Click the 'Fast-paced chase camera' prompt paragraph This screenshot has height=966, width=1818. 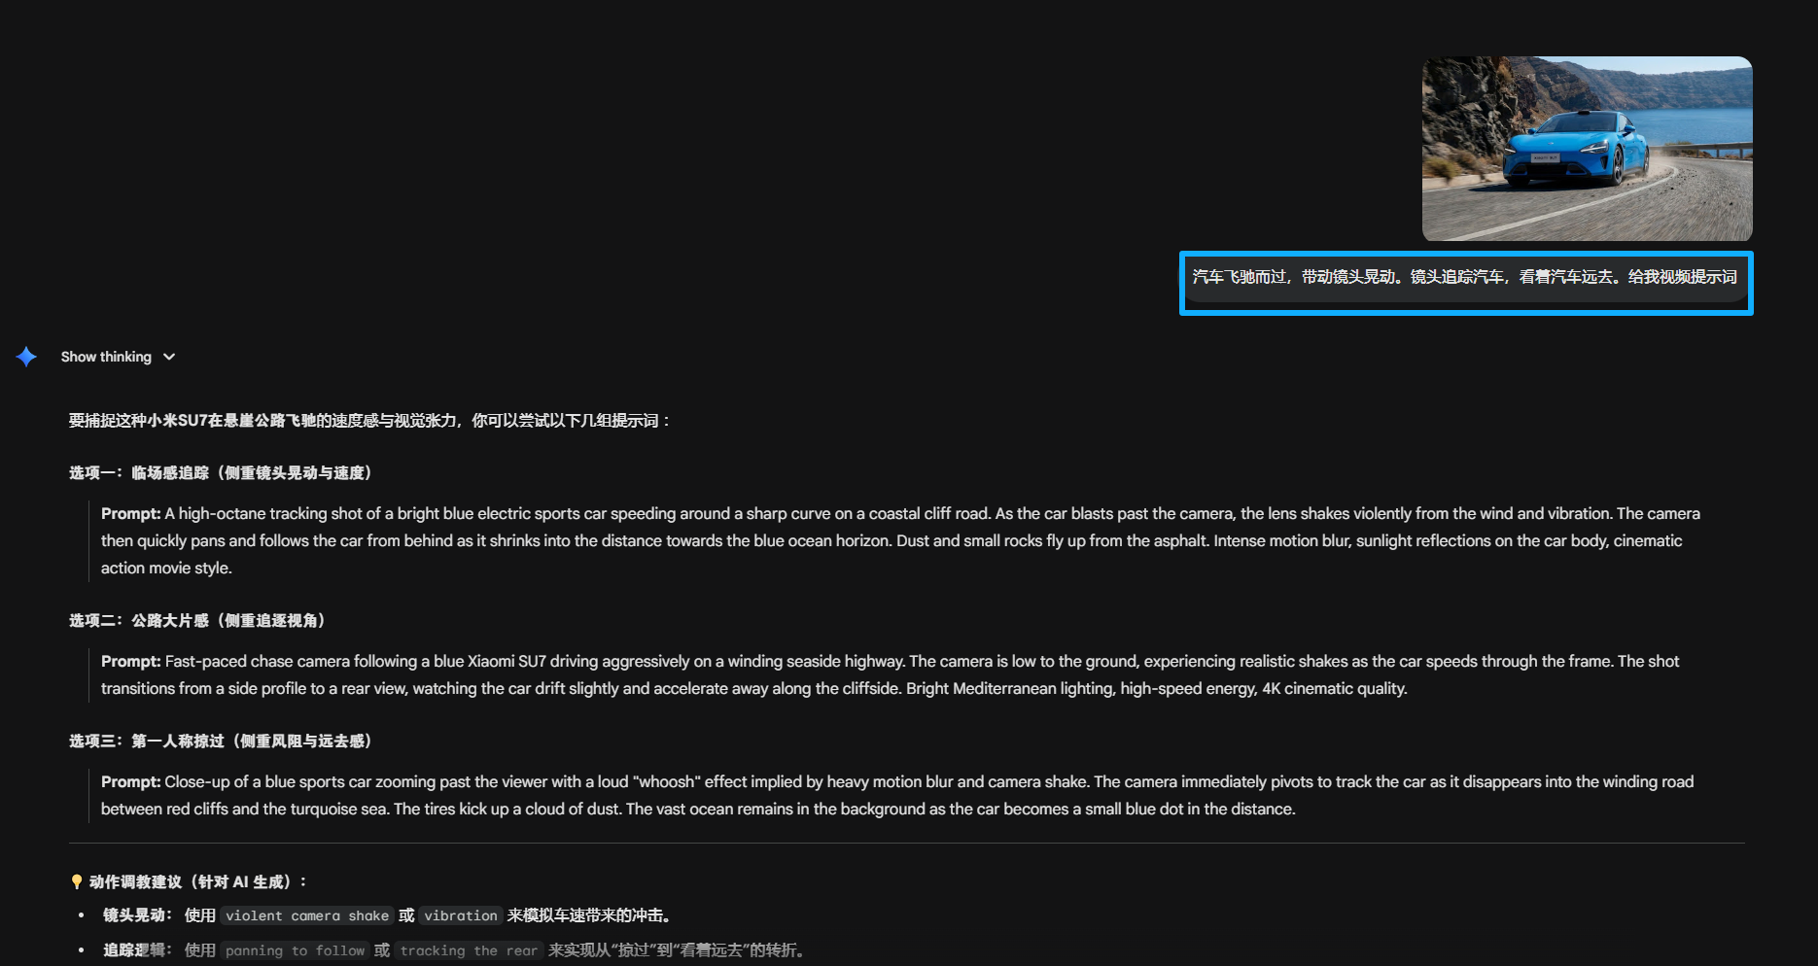(x=890, y=674)
